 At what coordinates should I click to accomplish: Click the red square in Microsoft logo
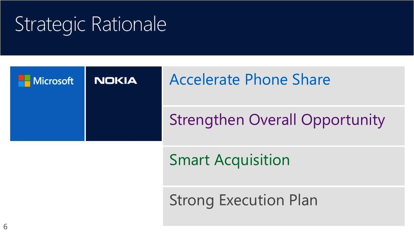point(22,78)
